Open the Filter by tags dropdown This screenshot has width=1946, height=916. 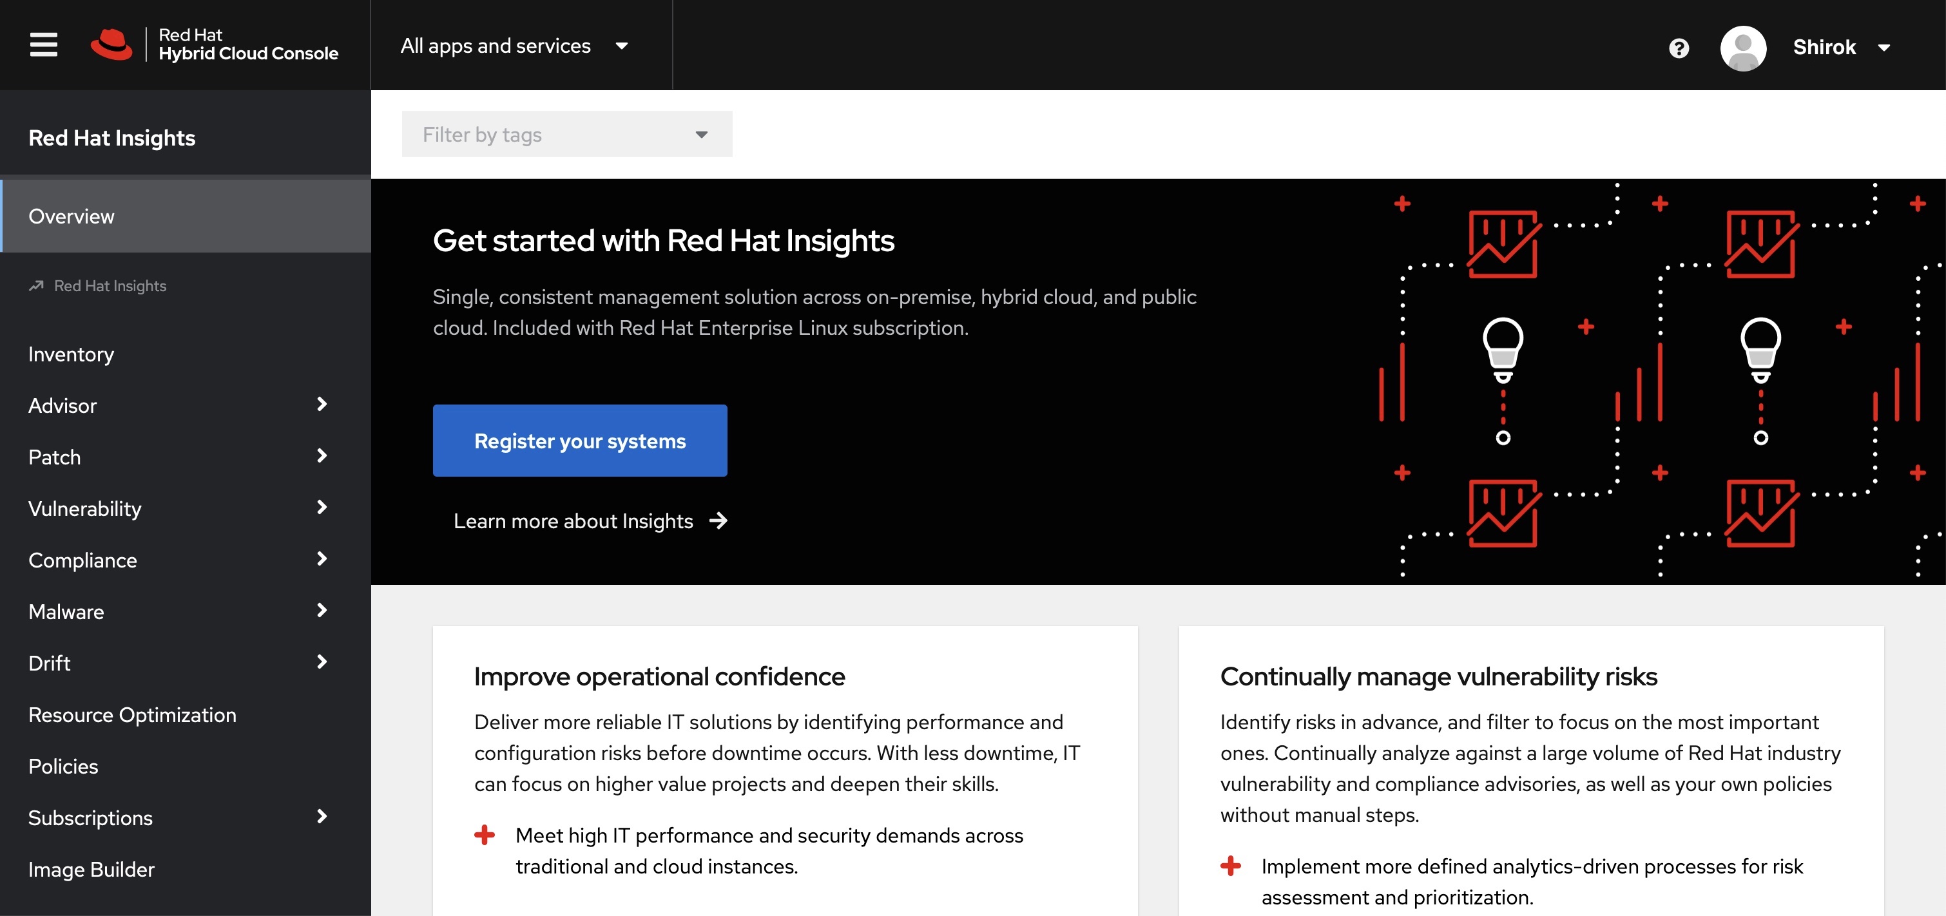566,133
